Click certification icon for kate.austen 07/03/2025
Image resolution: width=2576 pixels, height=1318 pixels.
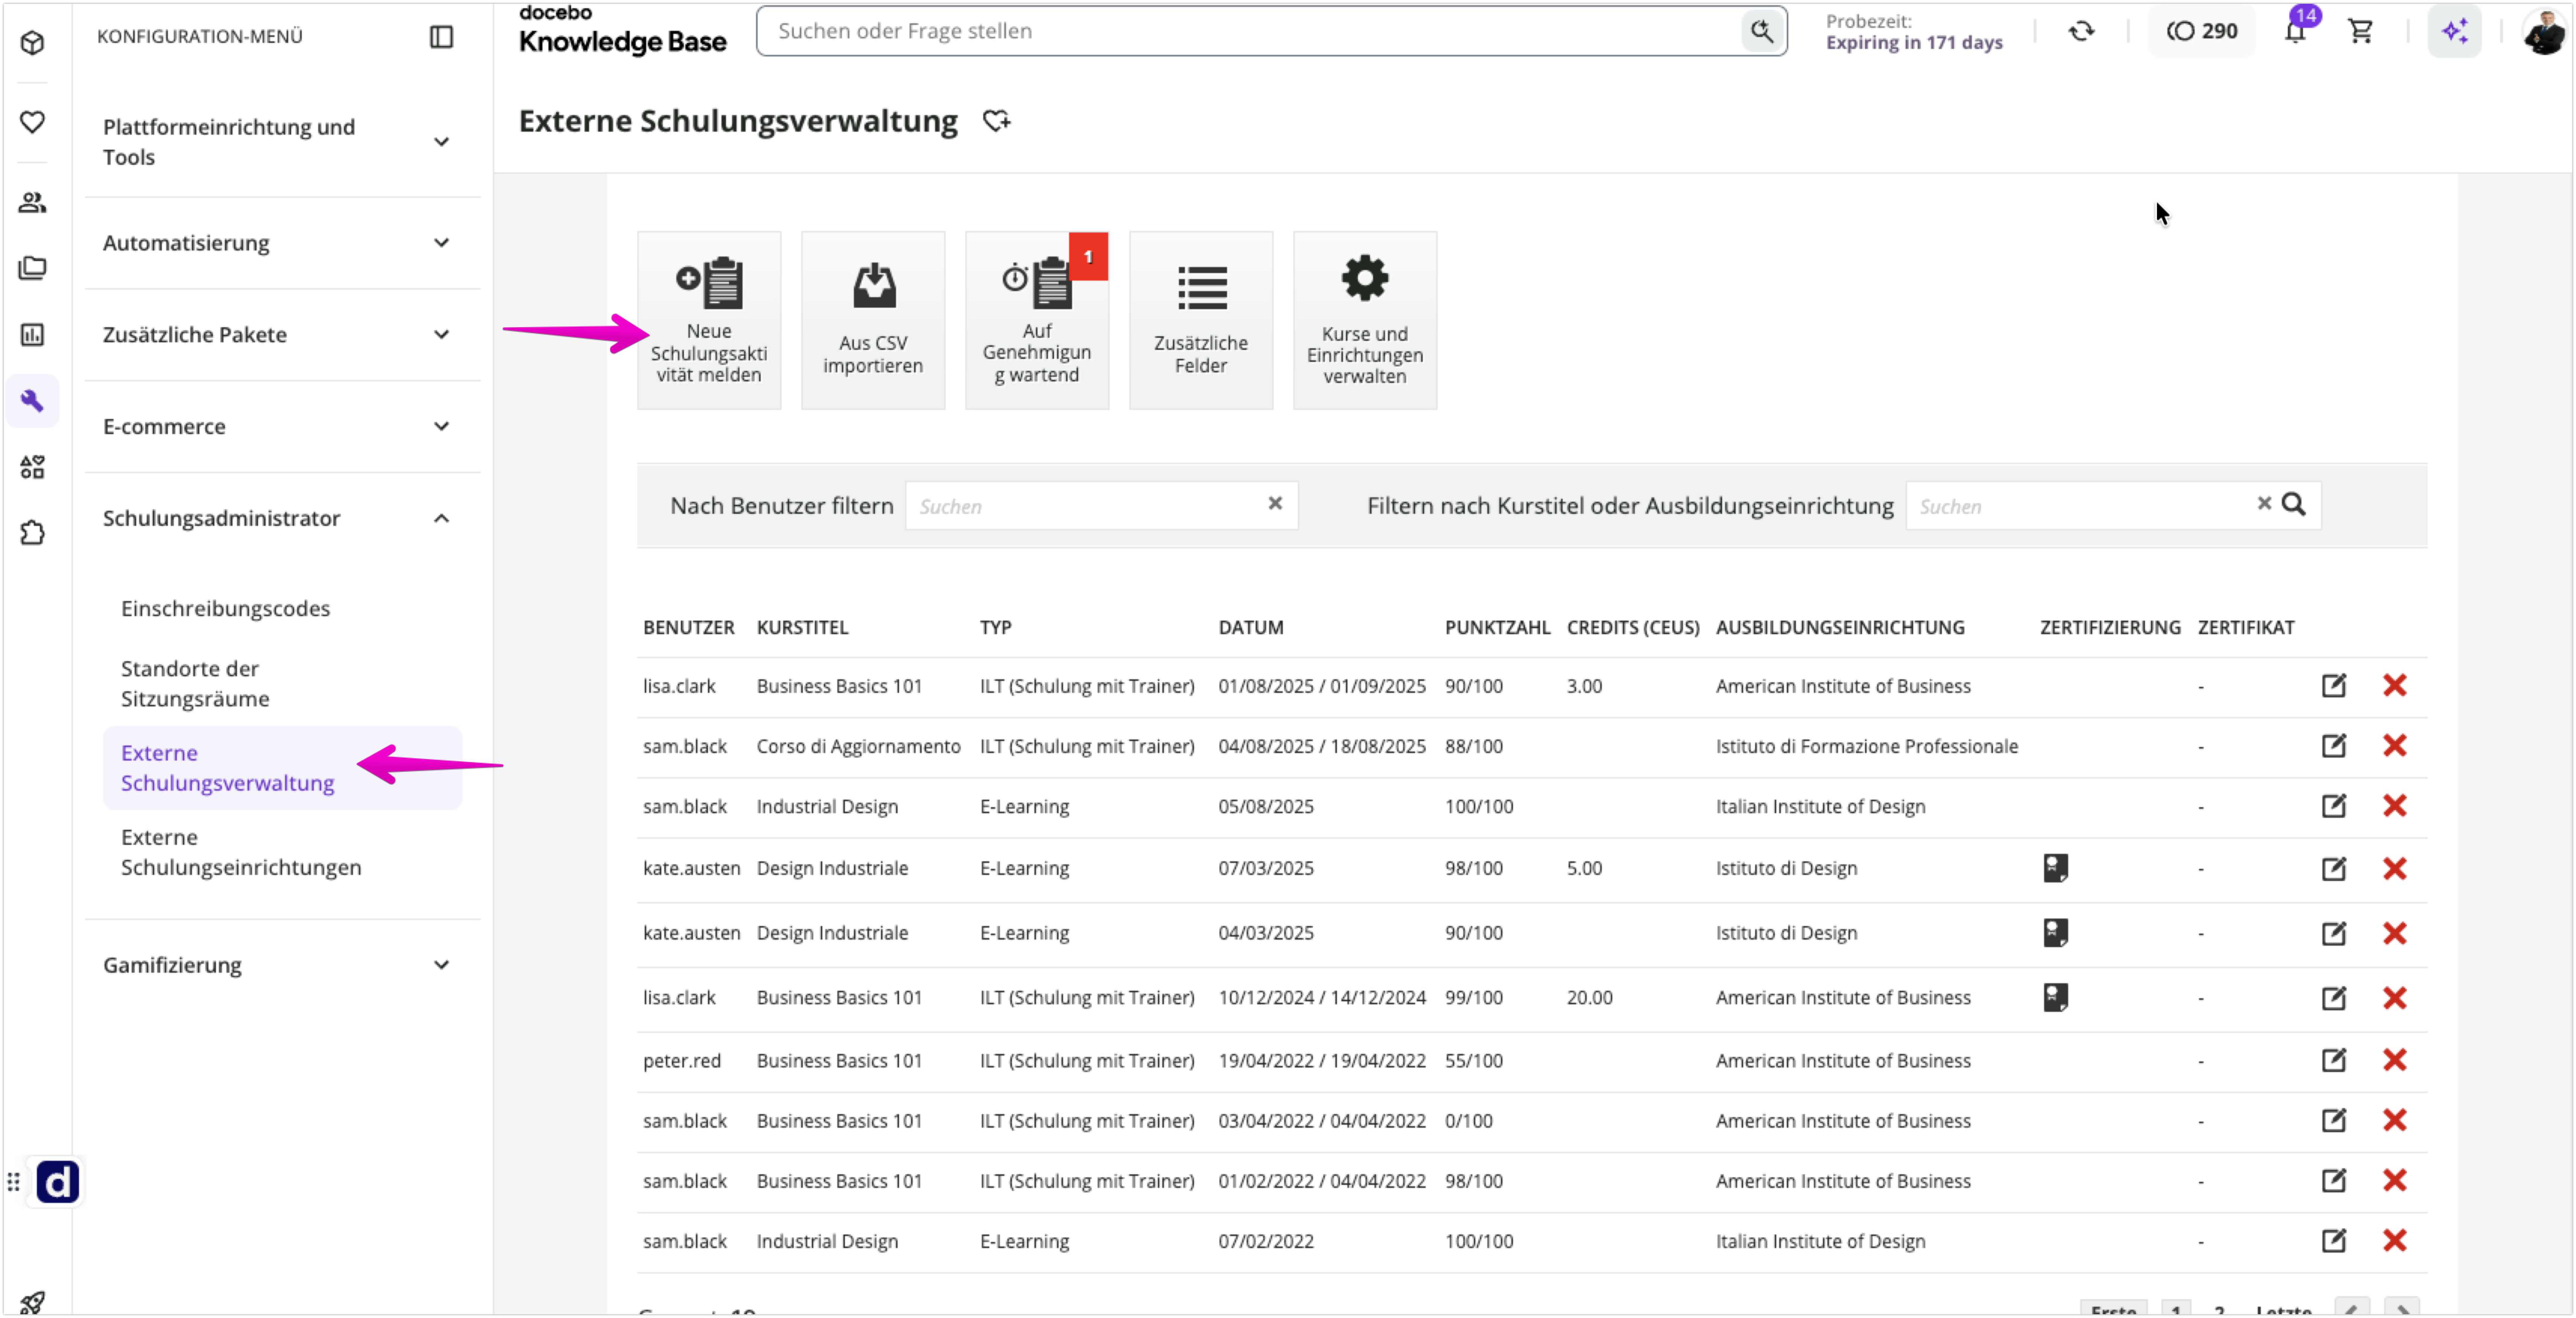click(x=2055, y=867)
